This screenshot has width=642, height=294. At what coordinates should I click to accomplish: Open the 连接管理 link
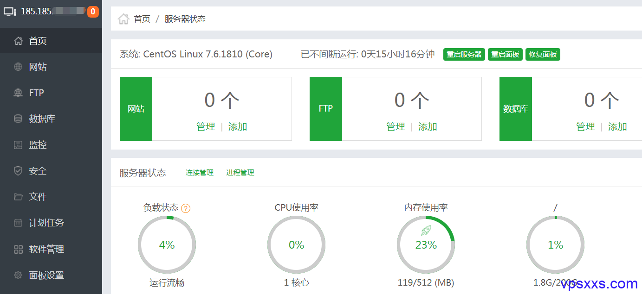point(200,173)
